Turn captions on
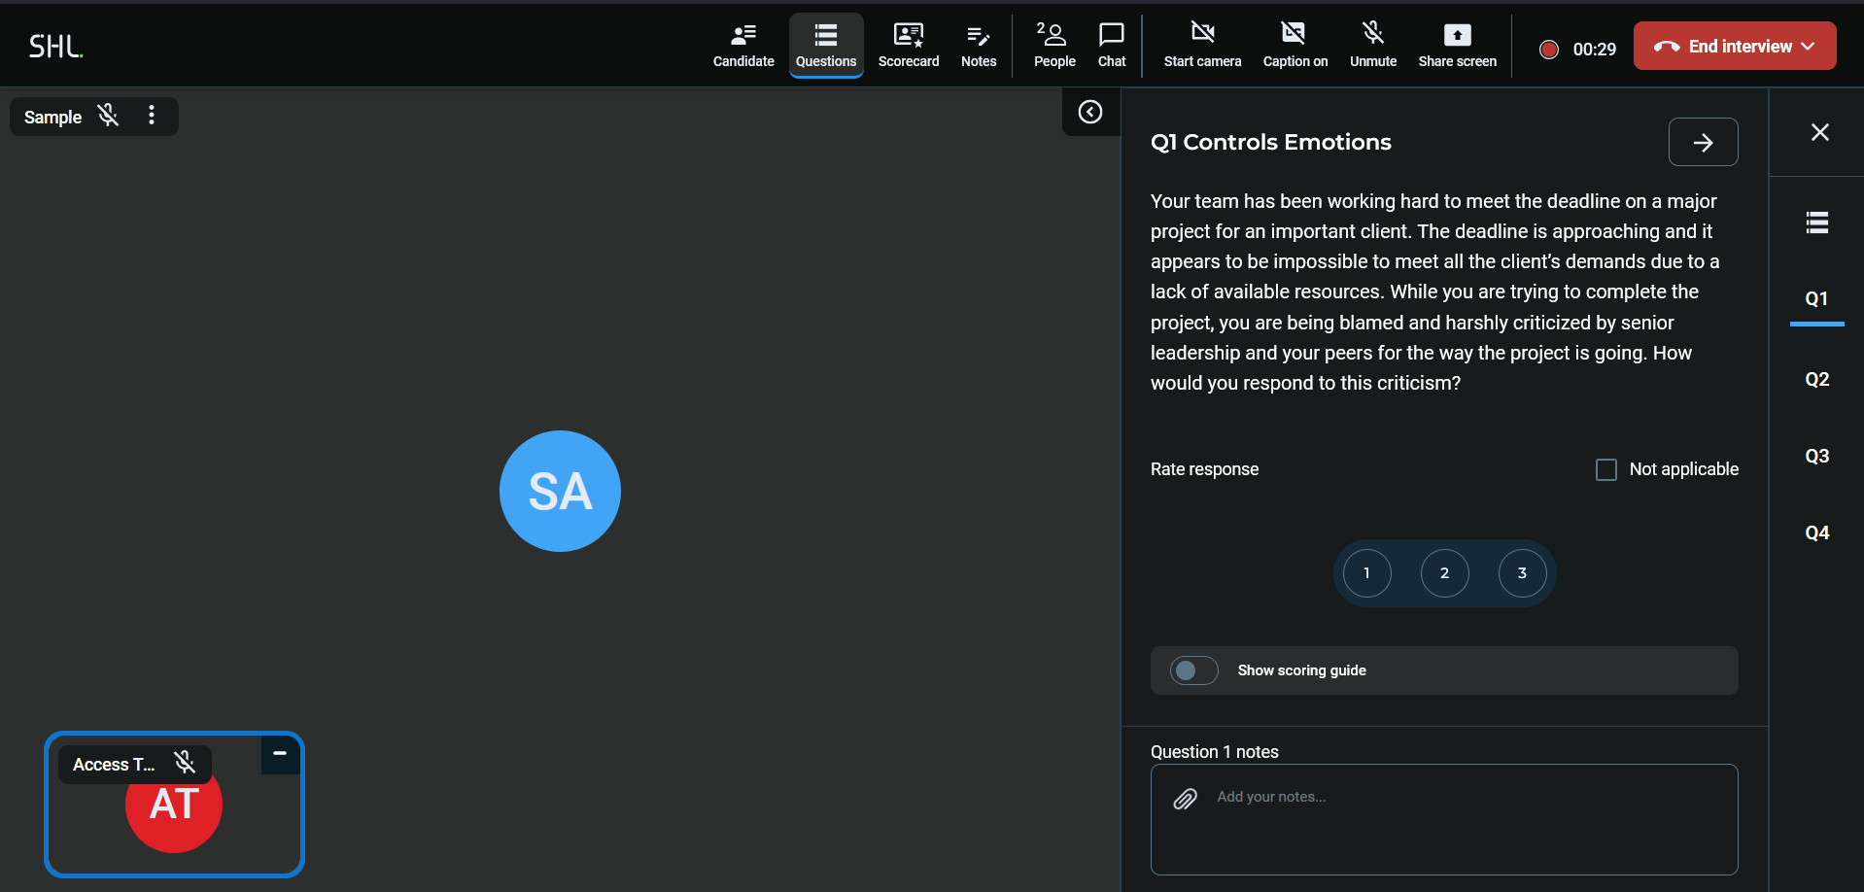The height and width of the screenshot is (892, 1864). coord(1294,46)
